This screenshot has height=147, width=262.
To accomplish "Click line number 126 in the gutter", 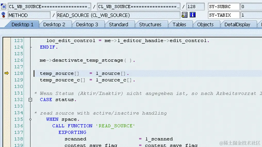I will (18, 60).
